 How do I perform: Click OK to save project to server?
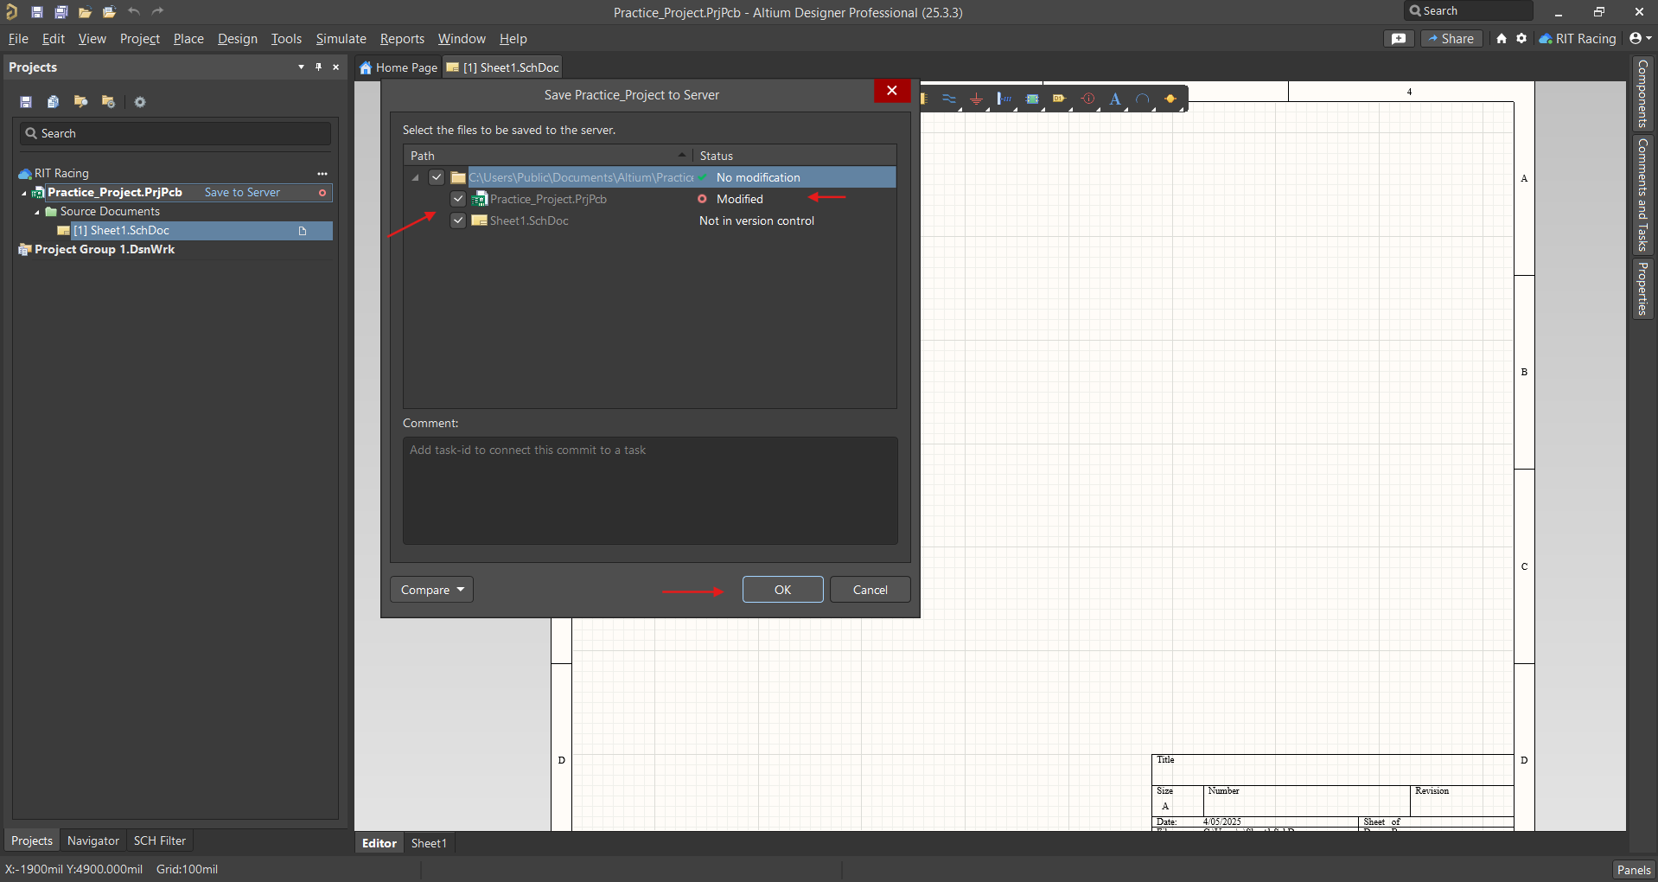(x=783, y=590)
